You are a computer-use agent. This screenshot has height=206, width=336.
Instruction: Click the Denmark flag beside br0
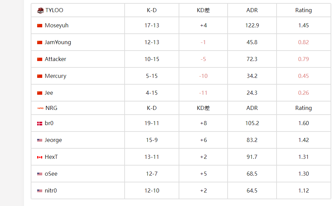[40, 123]
